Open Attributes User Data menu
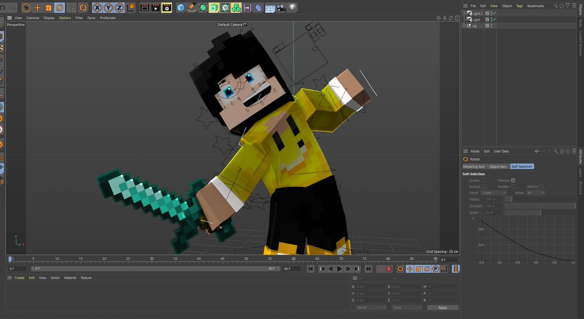The height and width of the screenshot is (319, 584). click(x=501, y=151)
